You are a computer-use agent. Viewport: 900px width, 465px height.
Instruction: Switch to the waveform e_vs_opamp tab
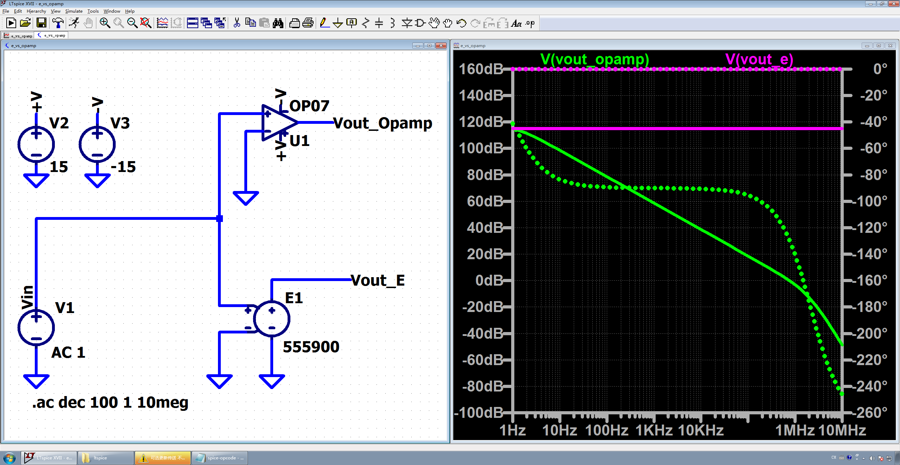pyautogui.click(x=18, y=36)
